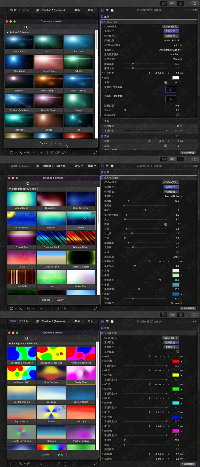The image size is (200, 467).
Task: Click the timeline icon before Timeline 1 above Candy Floss dialog
Action: pos(38,321)
